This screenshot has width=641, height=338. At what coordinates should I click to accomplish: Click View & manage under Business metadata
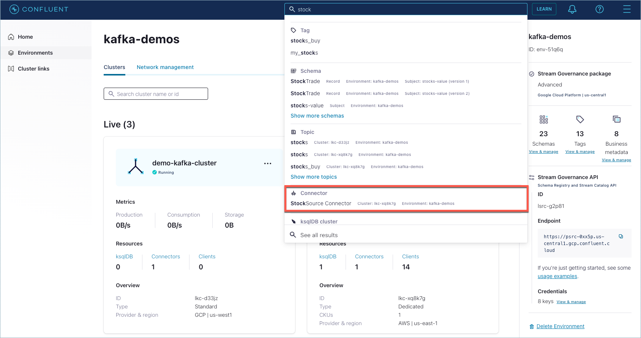pyautogui.click(x=616, y=160)
